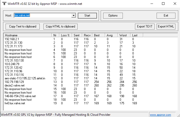Click Export HTML button
Image resolution: width=180 pixels, height=117 pixels.
[166, 26]
